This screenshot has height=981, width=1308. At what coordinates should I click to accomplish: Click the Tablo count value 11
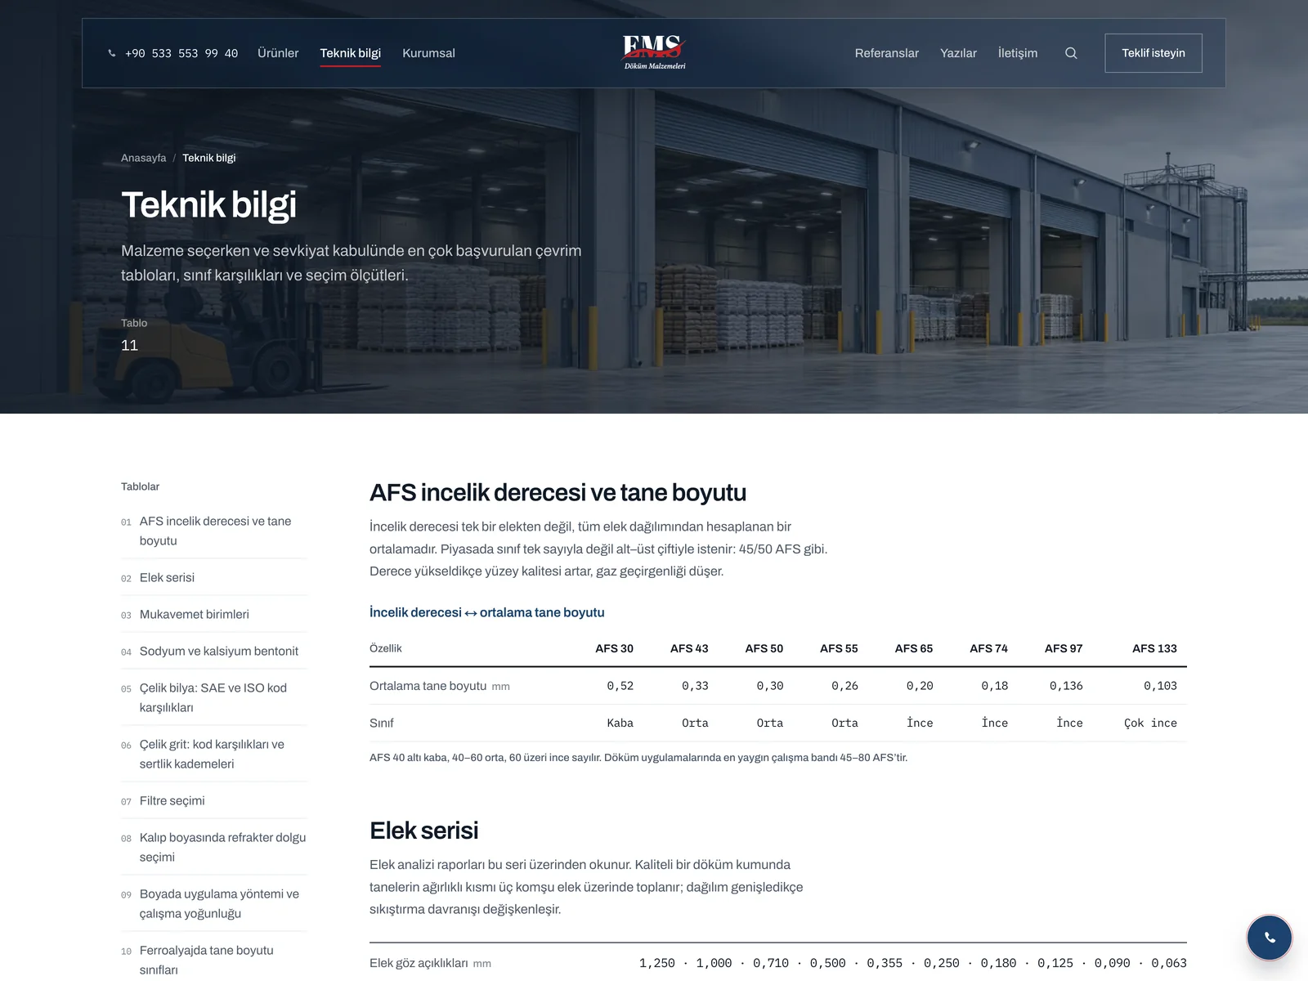pyautogui.click(x=129, y=345)
